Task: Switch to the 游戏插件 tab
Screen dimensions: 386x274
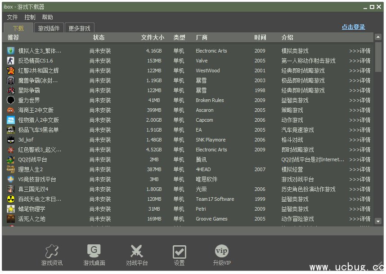Action: coord(49,28)
